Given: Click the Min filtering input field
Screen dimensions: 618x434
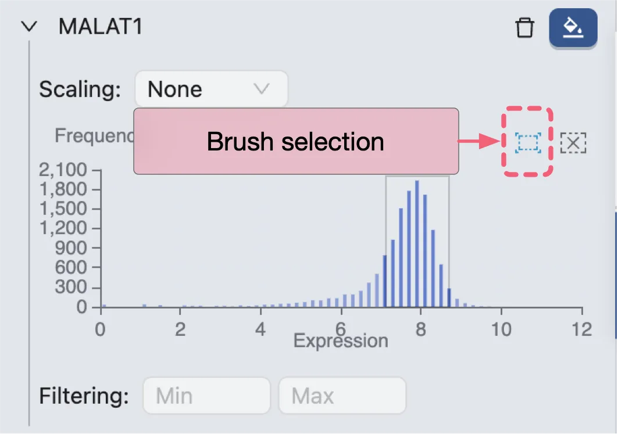Looking at the screenshot, I should (x=206, y=395).
